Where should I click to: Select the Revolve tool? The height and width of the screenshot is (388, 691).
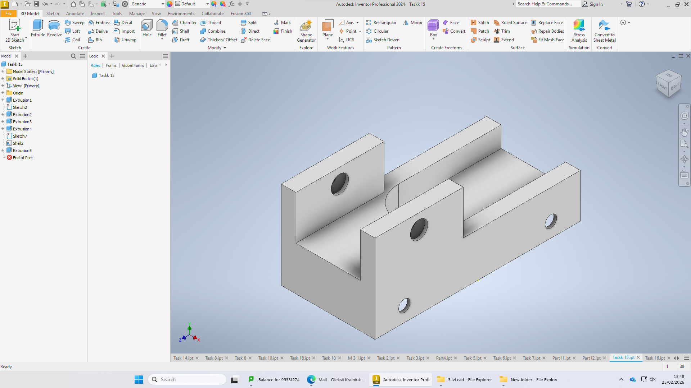coord(54,28)
